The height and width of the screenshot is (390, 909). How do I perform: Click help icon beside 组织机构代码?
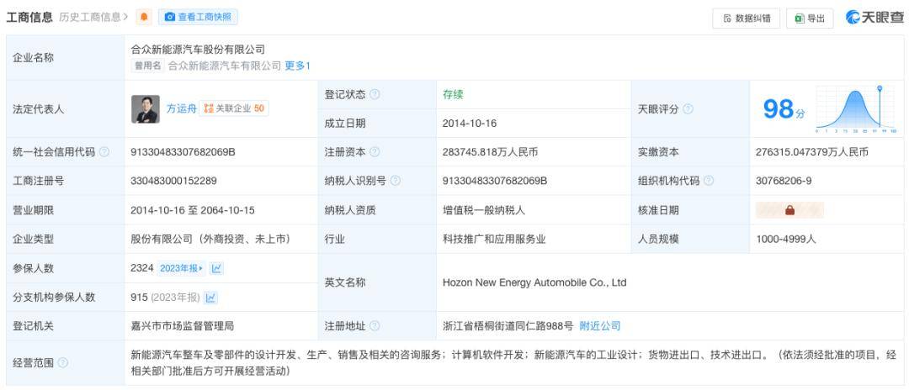coord(709,181)
